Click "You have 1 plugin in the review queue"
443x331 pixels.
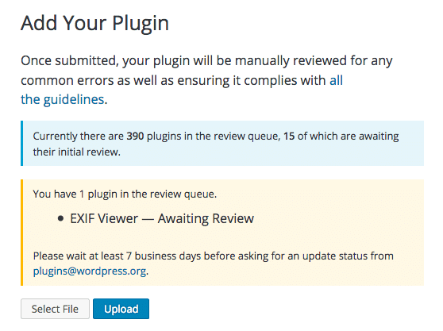coord(125,194)
